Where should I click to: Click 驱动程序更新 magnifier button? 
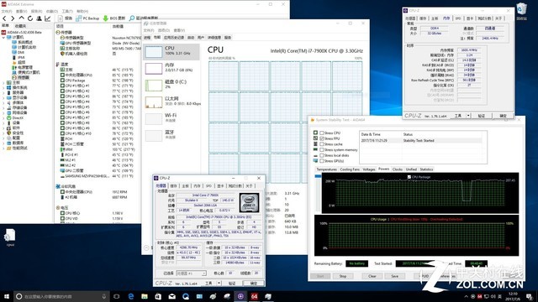pyautogui.click(x=144, y=18)
